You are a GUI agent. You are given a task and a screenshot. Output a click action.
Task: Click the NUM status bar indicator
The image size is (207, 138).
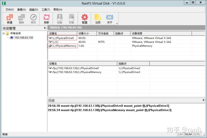click(188, 134)
